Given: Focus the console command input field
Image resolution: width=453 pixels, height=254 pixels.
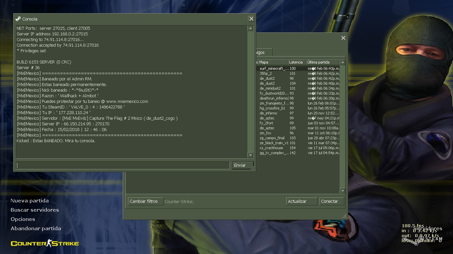Looking at the screenshot, I should click(x=123, y=165).
